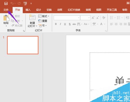Screen dimensions: 130x102
Task: Click the 新建幻灯片 new slide icon
Action: pos(32,17)
